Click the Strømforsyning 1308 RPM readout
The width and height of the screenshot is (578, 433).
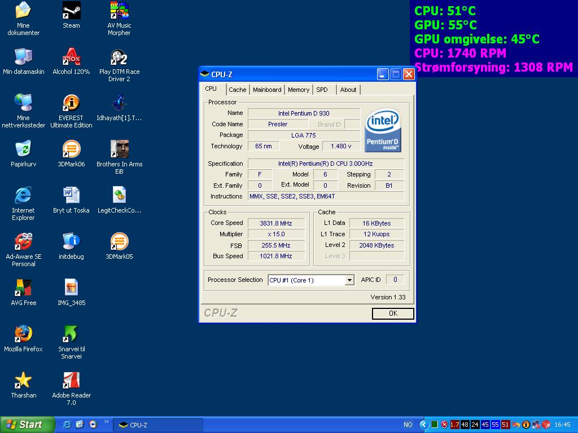point(493,68)
